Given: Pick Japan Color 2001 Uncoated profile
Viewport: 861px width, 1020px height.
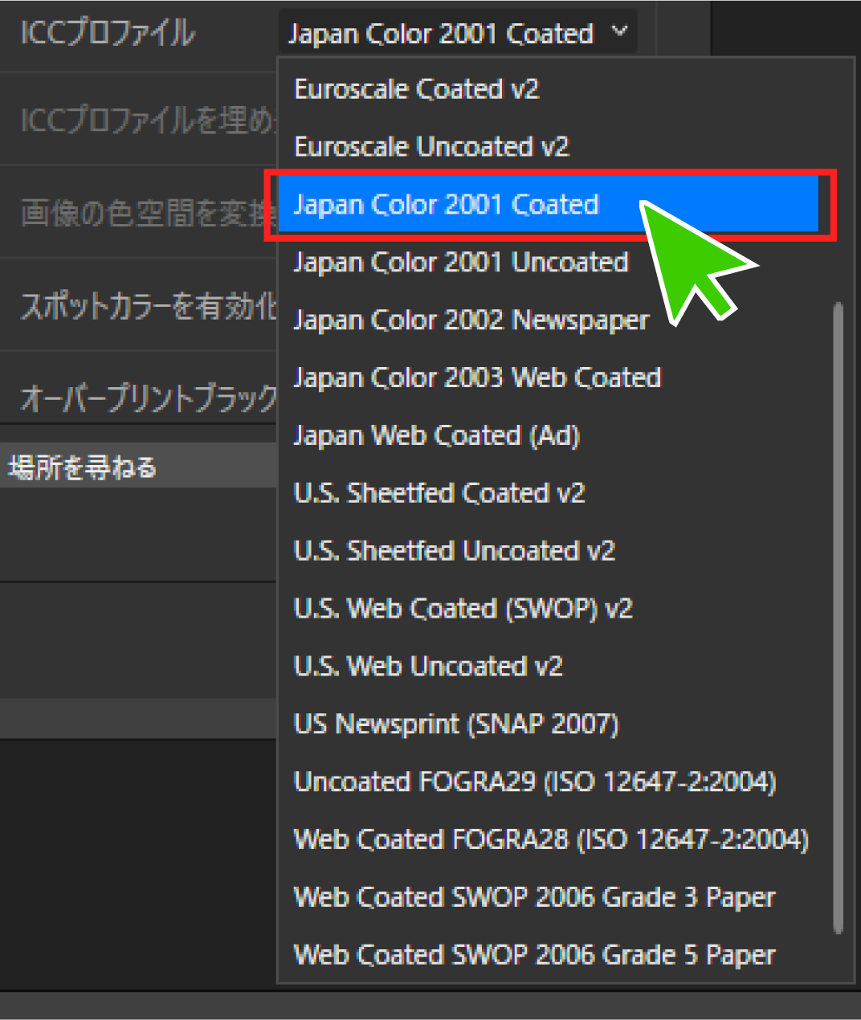Looking at the screenshot, I should pyautogui.click(x=460, y=263).
